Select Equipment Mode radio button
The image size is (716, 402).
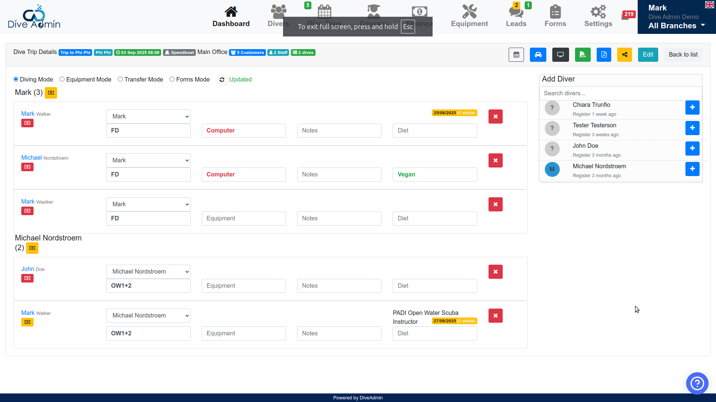(62, 79)
